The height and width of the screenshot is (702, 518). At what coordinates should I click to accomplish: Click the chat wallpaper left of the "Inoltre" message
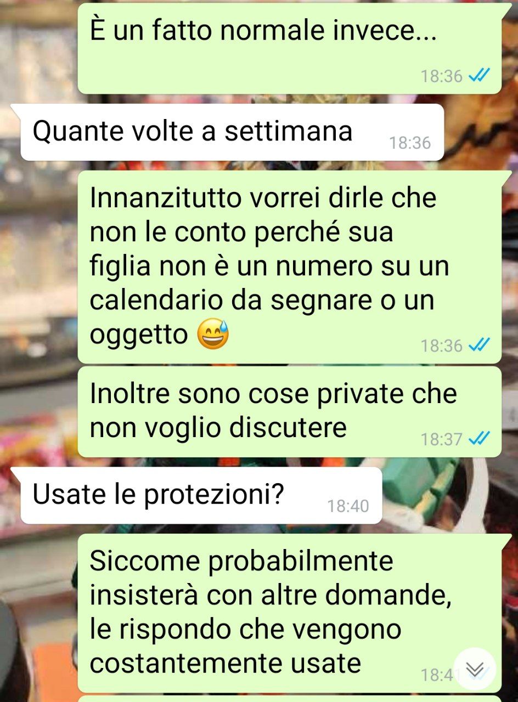[38, 411]
